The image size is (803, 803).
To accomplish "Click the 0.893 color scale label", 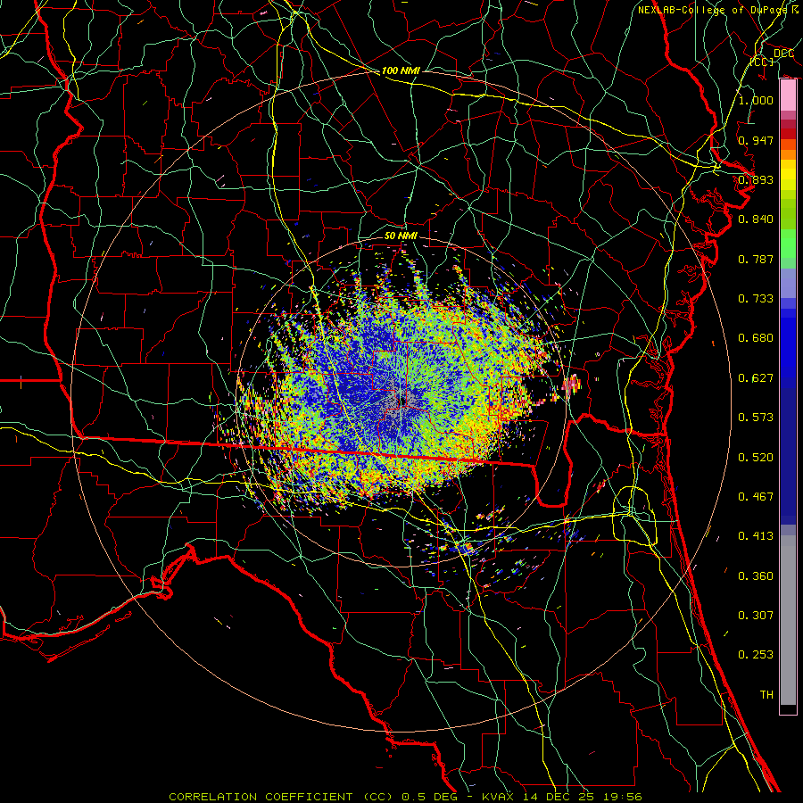I will (756, 179).
